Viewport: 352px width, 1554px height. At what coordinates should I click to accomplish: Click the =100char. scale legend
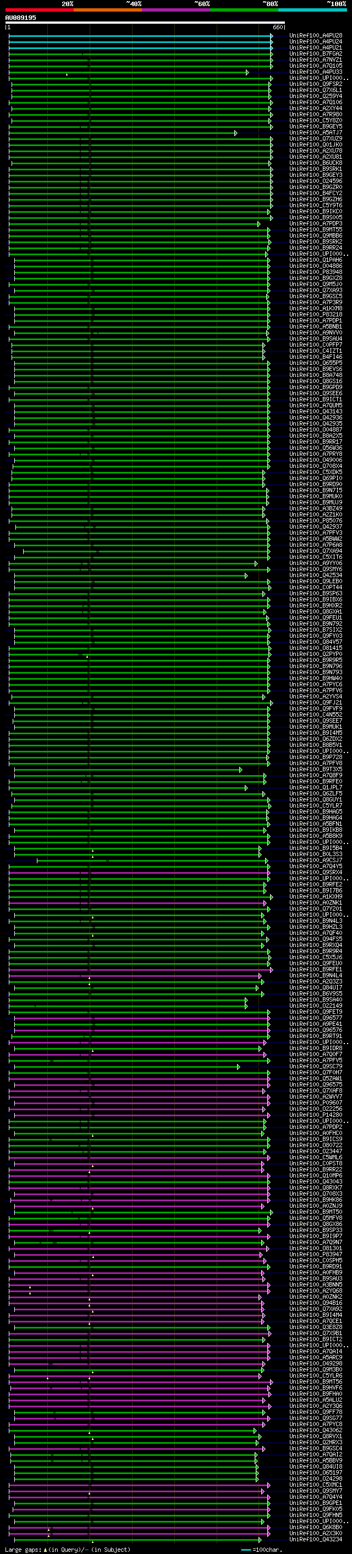coord(261,1550)
